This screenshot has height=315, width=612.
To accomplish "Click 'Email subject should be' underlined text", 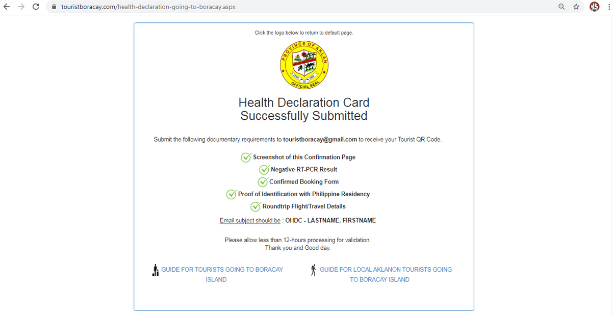I will pyautogui.click(x=250, y=221).
